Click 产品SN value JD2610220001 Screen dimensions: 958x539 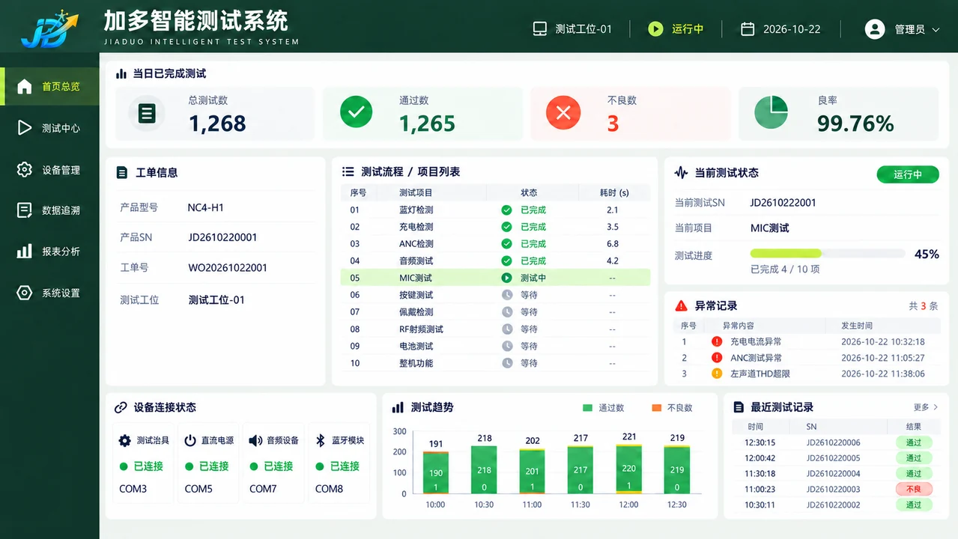point(222,237)
